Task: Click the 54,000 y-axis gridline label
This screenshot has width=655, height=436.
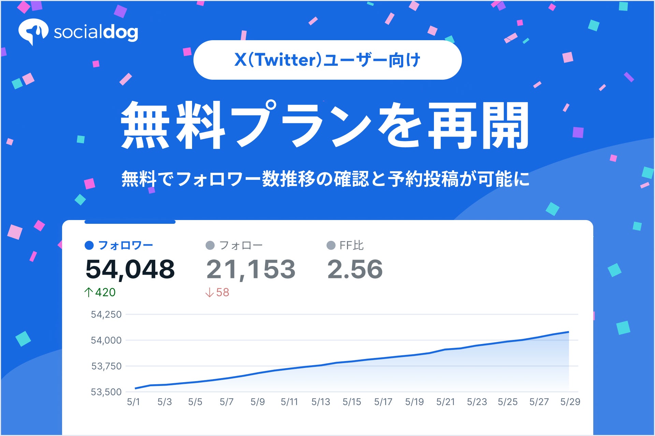Action: 106,340
